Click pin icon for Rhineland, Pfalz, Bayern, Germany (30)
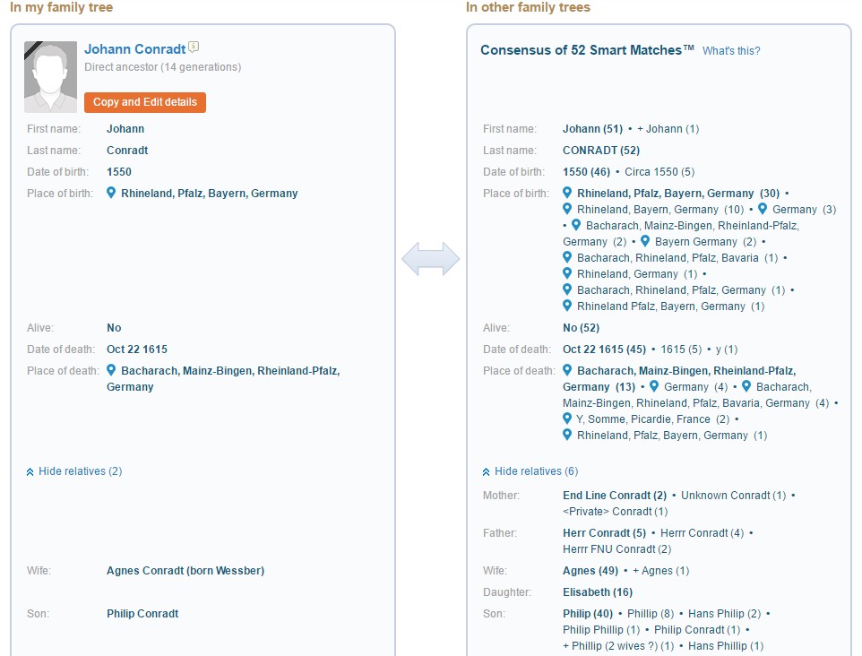This screenshot has height=656, width=862. (x=568, y=193)
